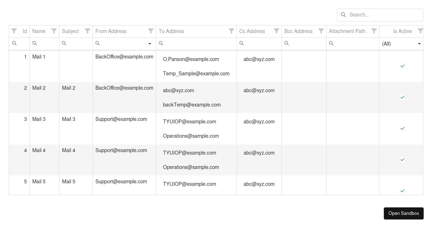Click inside the Search input field

point(382,15)
